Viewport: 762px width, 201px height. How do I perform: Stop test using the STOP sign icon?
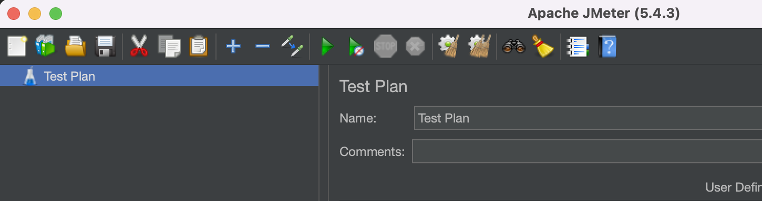click(385, 47)
